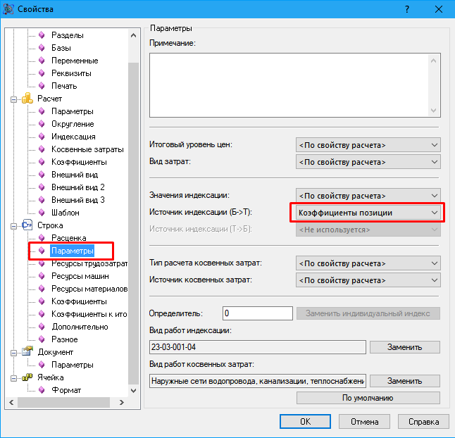Image resolution: width=455 pixels, height=438 pixels.
Task: Click the diamond icon beside Разное
Action: (x=42, y=339)
